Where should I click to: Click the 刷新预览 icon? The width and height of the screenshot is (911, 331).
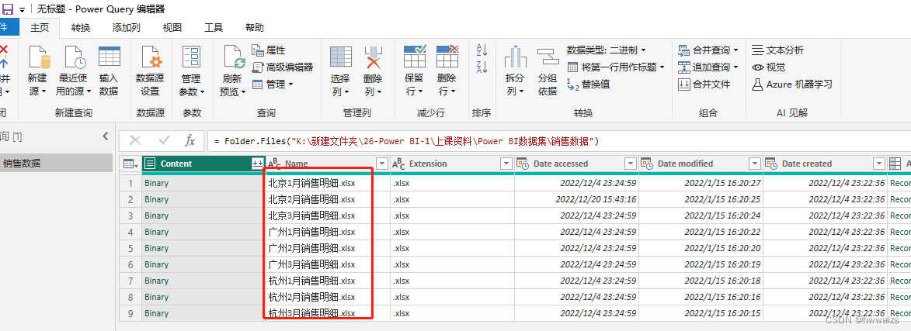click(234, 58)
